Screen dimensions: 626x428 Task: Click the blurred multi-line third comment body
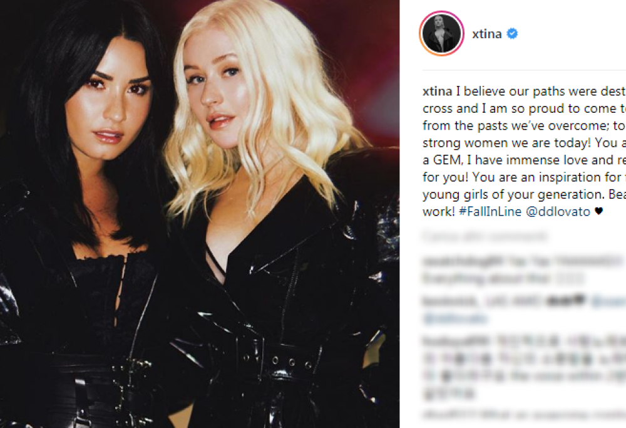pyautogui.click(x=524, y=367)
